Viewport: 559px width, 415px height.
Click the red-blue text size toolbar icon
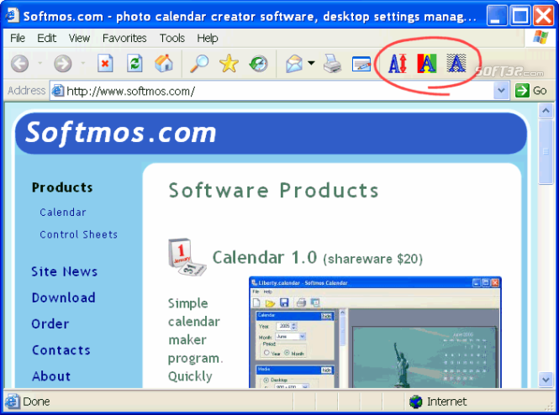tap(397, 64)
